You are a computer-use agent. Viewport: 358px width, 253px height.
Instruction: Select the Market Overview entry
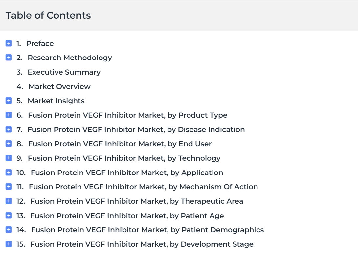pos(59,86)
